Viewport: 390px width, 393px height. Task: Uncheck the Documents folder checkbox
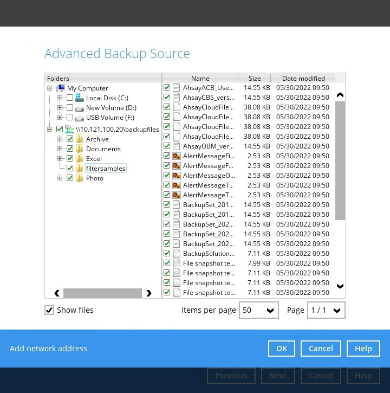pos(70,149)
